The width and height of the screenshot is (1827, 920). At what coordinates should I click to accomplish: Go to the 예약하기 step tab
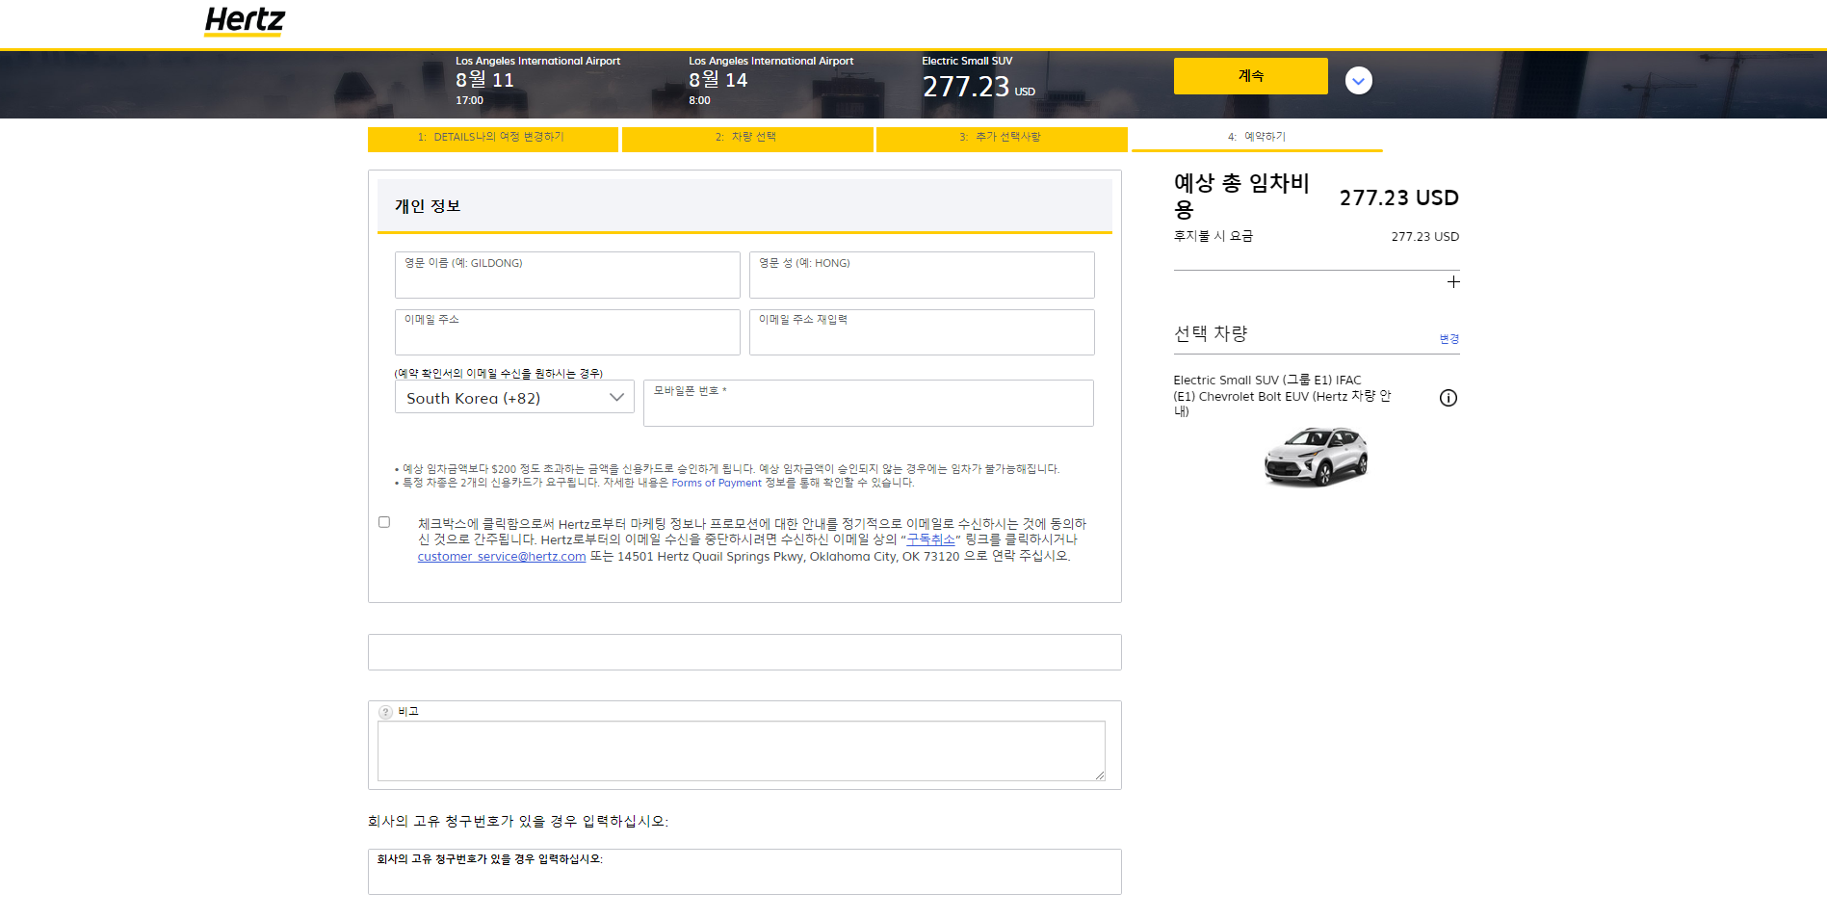[1256, 138]
